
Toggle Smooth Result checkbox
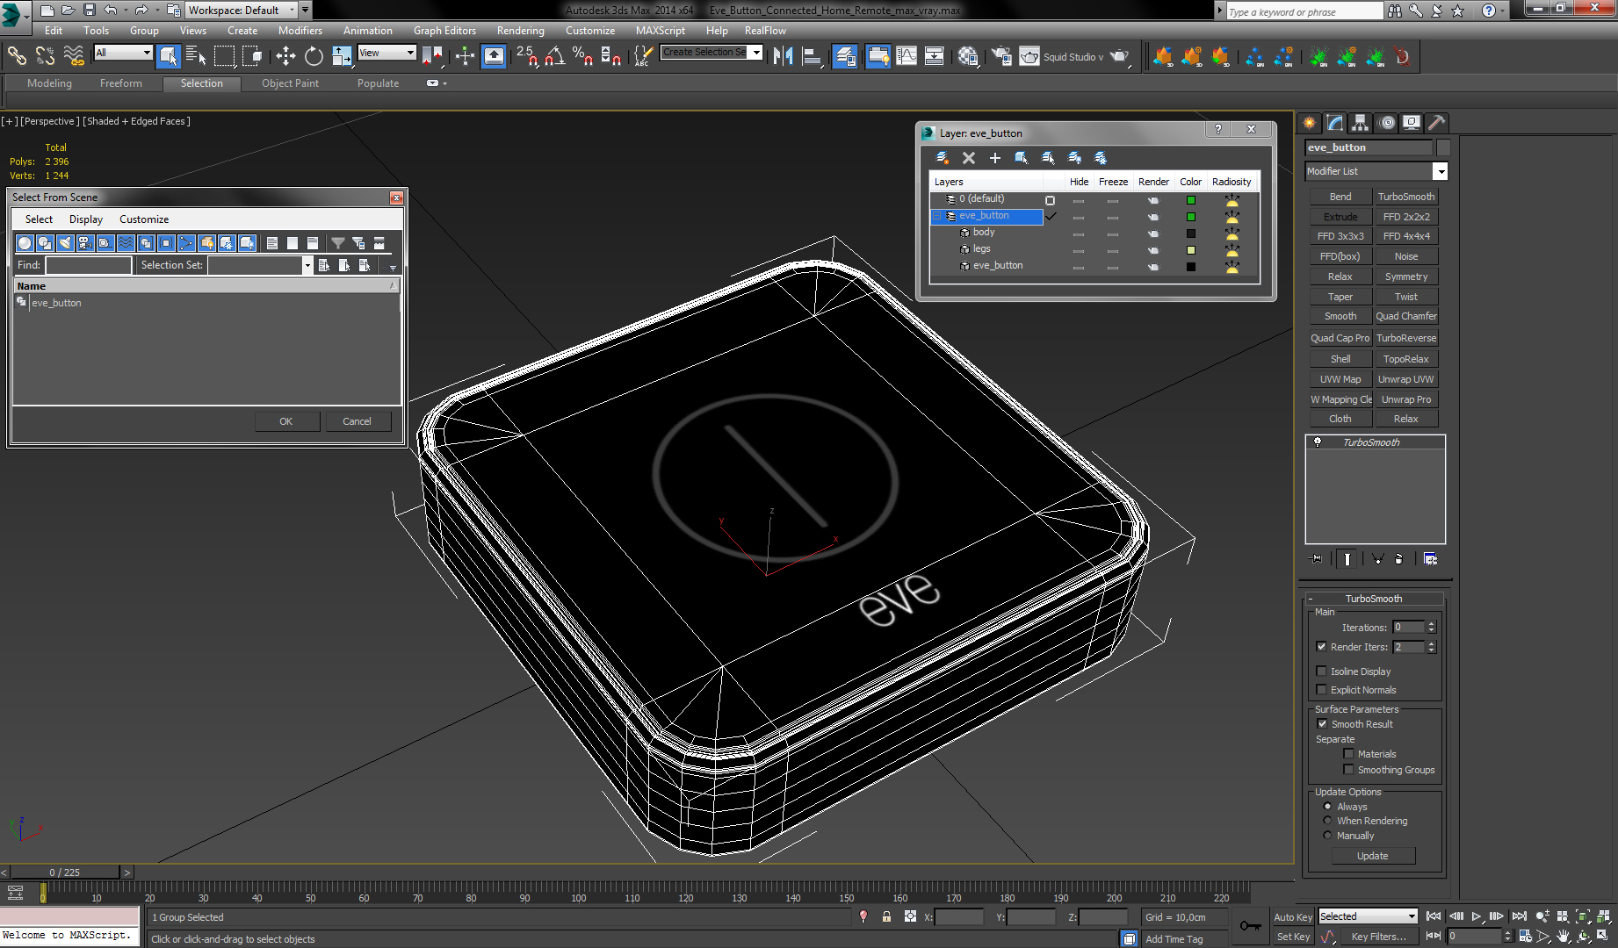1322,724
